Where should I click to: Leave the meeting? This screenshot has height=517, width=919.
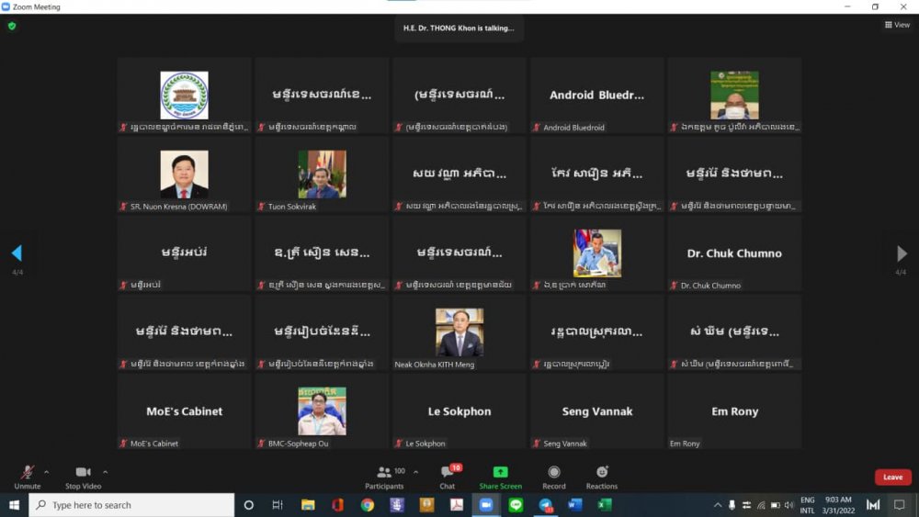pos(892,478)
